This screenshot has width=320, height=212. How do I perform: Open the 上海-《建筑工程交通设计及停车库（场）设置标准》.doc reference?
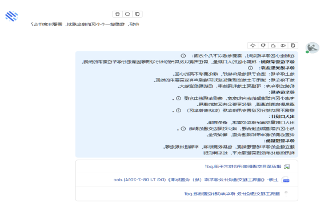[x=196, y=180]
